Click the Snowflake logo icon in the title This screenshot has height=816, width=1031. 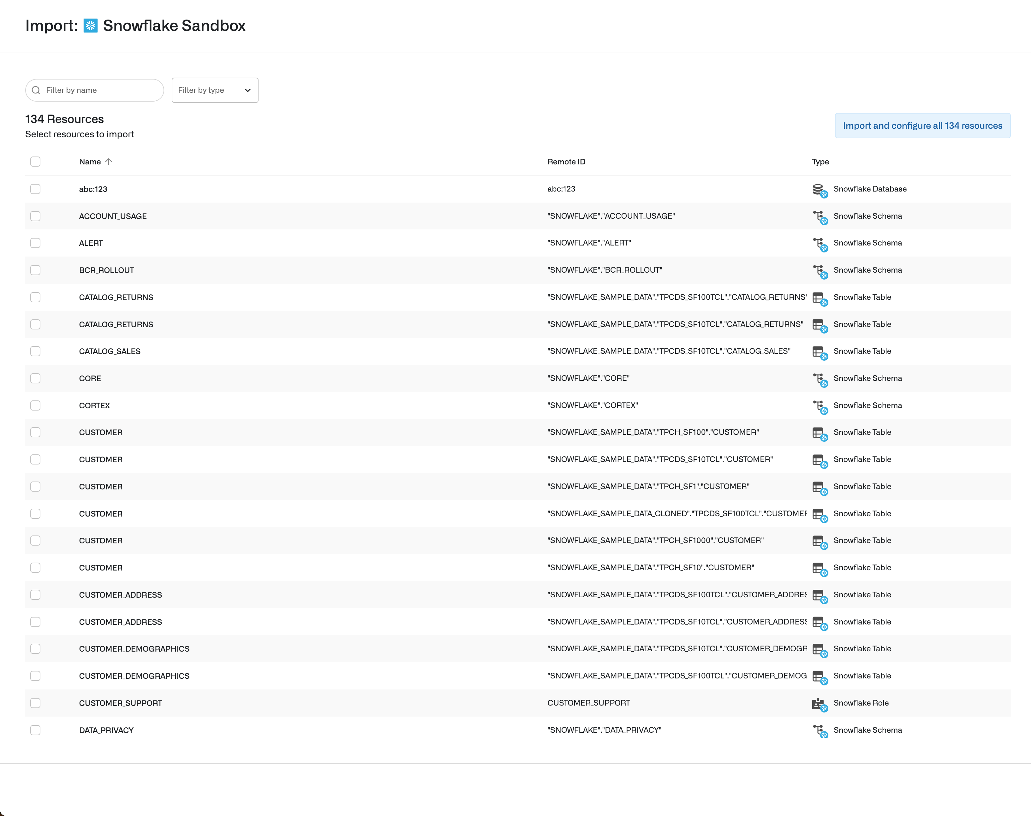point(90,26)
